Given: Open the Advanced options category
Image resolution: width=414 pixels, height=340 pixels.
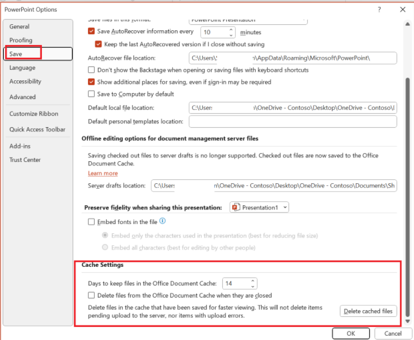Looking at the screenshot, I should pos(23,97).
